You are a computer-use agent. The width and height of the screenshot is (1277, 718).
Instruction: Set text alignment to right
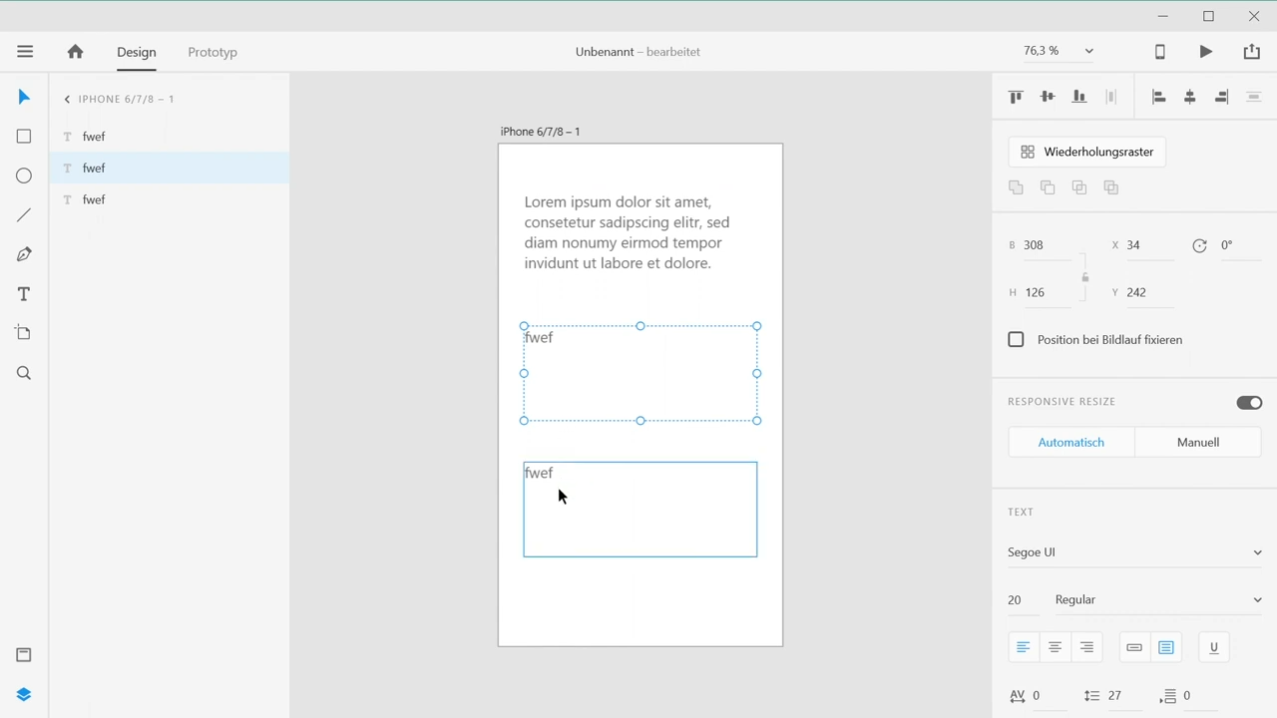click(x=1086, y=648)
